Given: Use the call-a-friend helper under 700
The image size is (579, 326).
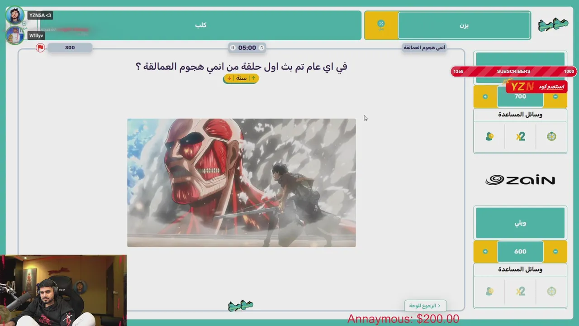Looking at the screenshot, I should [489, 136].
